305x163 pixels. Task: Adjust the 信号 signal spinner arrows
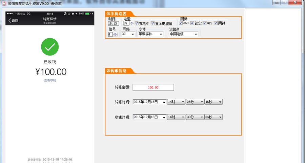pyautogui.click(x=115, y=35)
